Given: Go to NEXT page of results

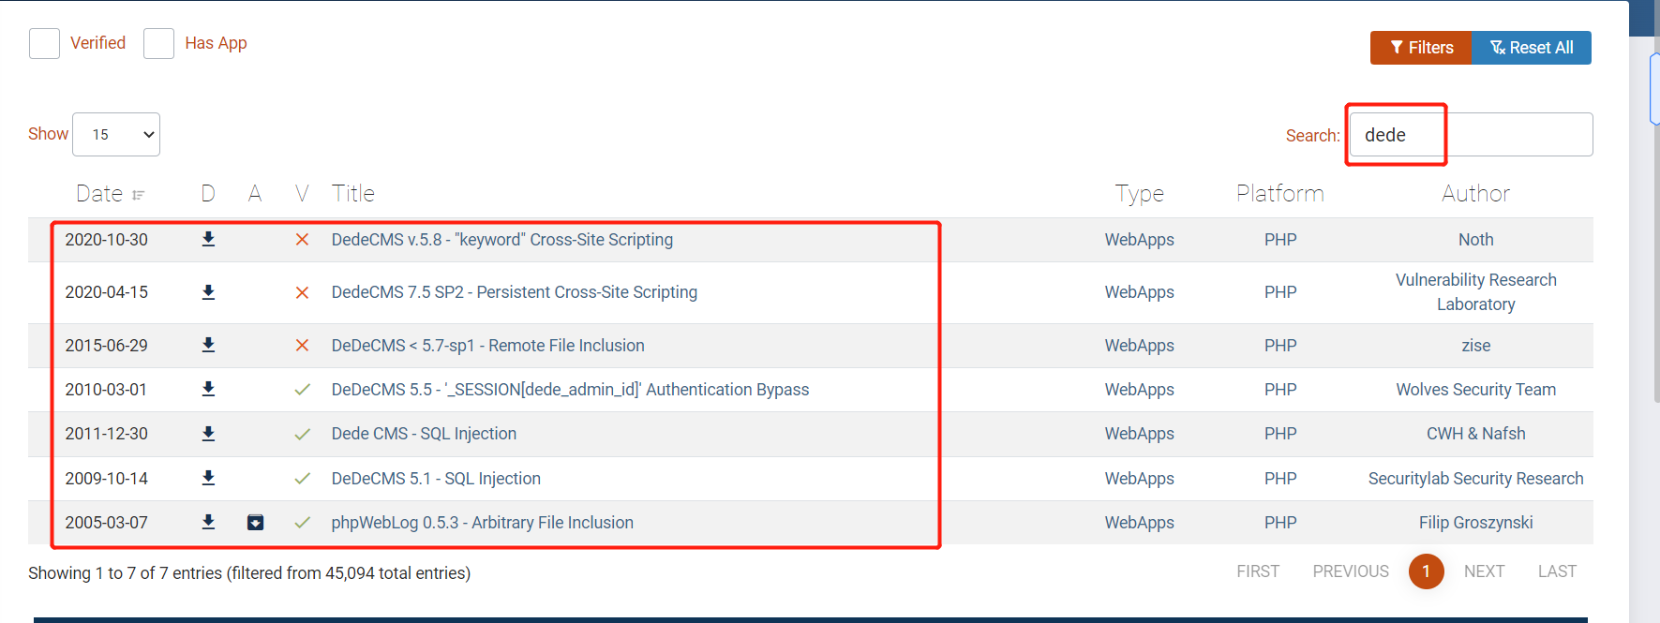Looking at the screenshot, I should pos(1484,571).
